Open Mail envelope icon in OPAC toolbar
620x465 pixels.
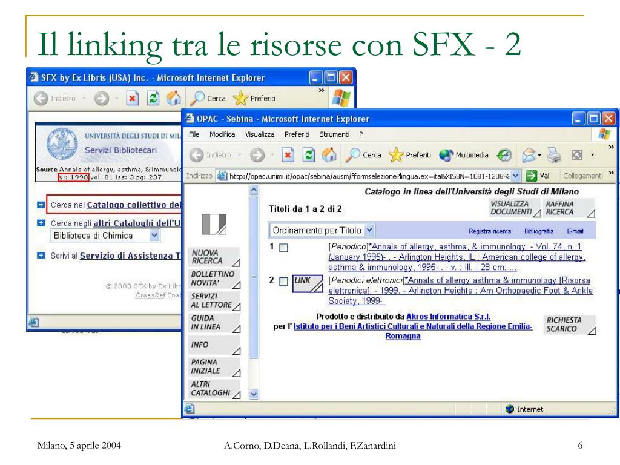pos(528,155)
